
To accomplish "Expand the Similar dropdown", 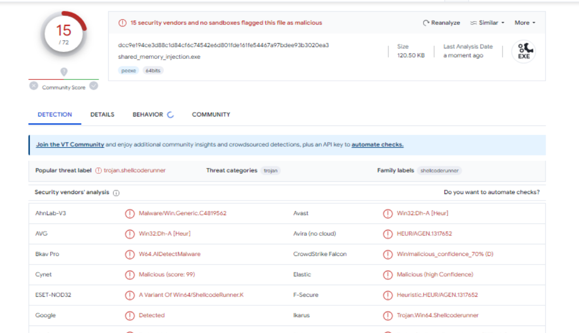I will coord(487,23).
